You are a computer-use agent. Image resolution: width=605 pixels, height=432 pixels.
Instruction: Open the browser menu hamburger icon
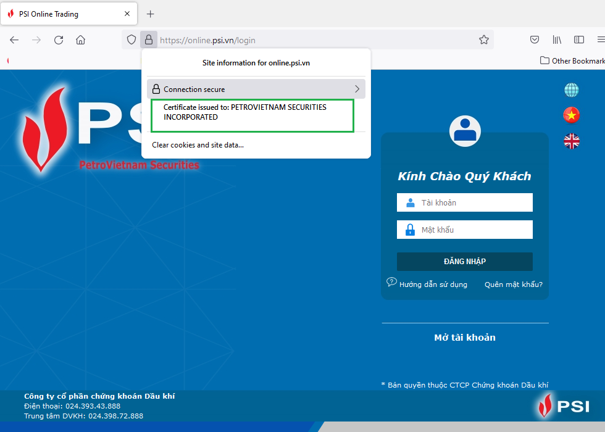click(601, 39)
